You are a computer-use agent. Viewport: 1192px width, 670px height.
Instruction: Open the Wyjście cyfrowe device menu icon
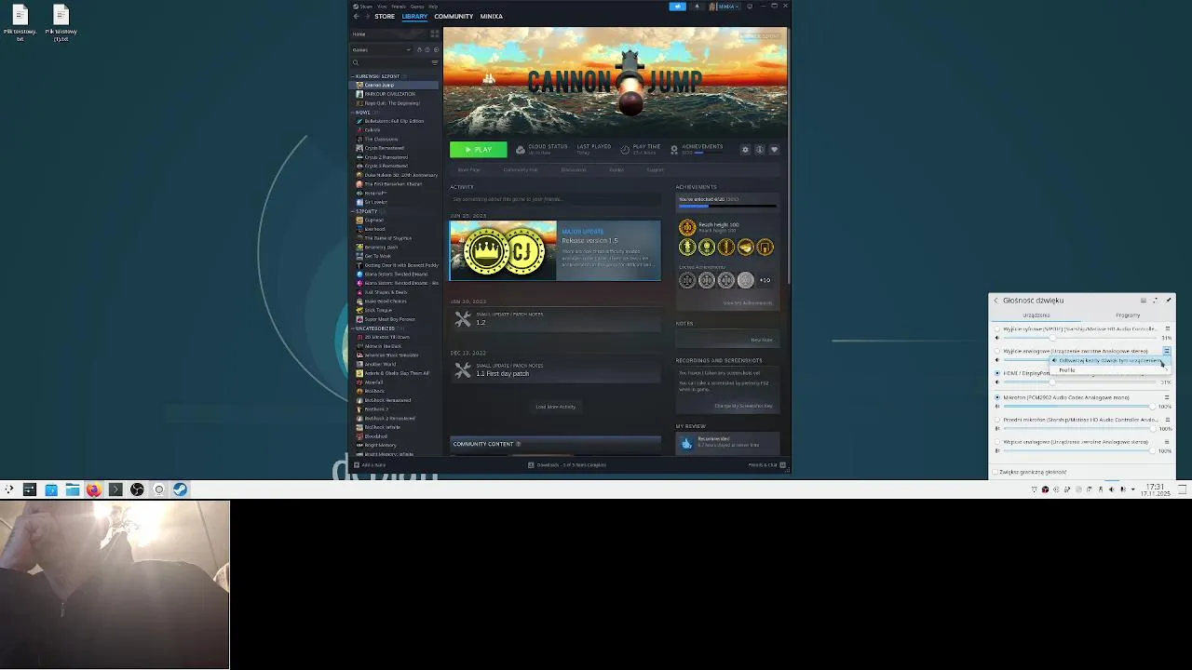click(1166, 328)
